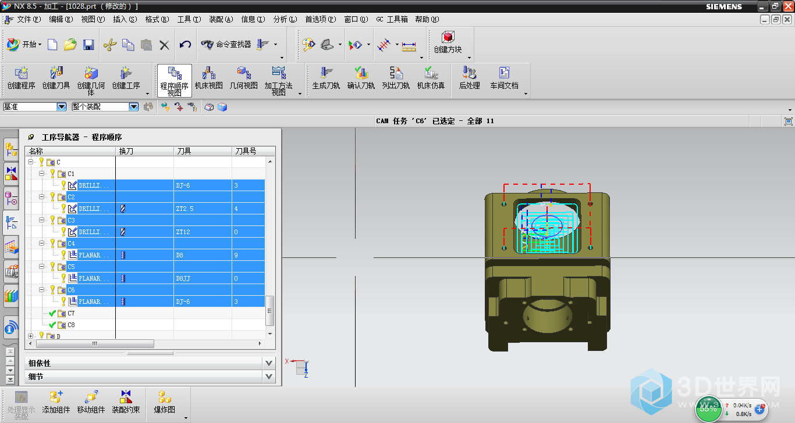This screenshot has width=795, height=423.
Task: Open the 分析 (Analysis) menu
Action: (285, 19)
